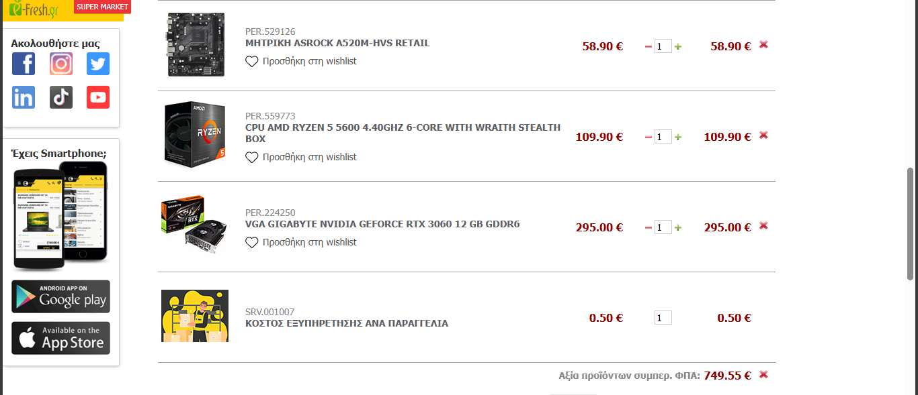Open the LinkedIn social icon
Viewport: 918px width, 395px height.
coord(24,97)
